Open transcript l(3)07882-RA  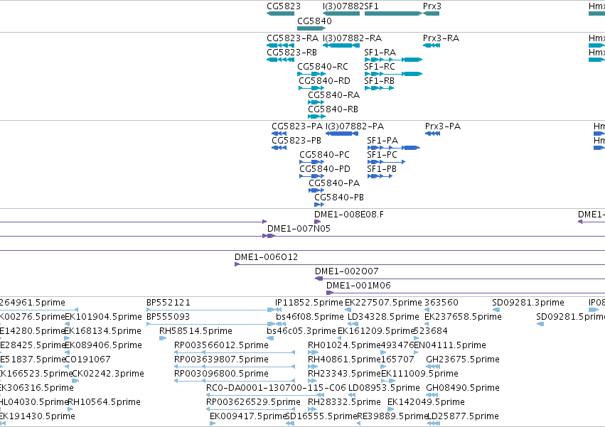click(x=341, y=45)
